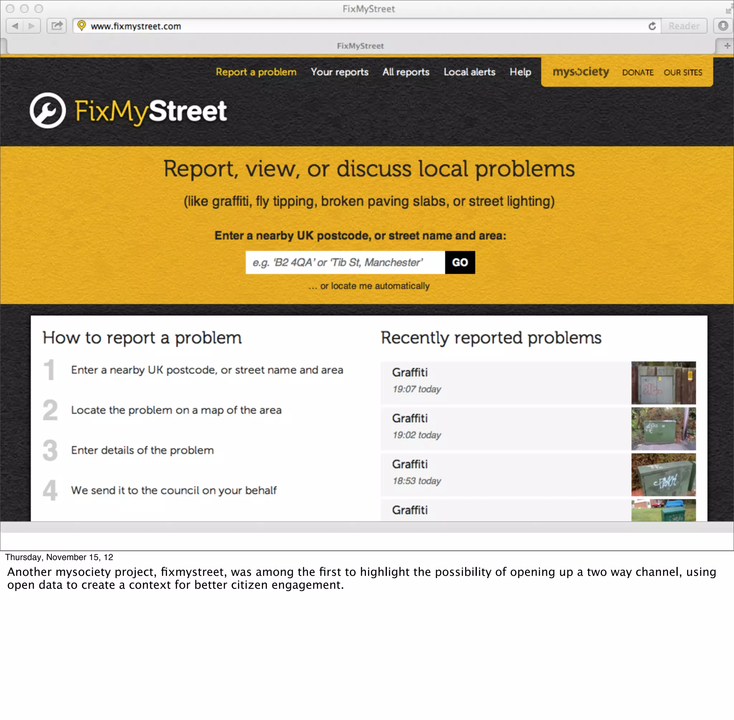Click step text 'Locate the problem on a map'

click(176, 410)
